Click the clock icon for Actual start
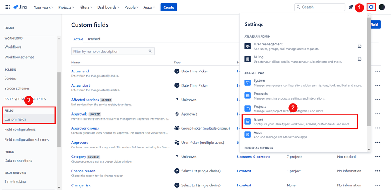 pyautogui.click(x=177, y=85)
